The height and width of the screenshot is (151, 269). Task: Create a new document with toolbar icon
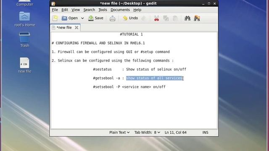(55, 18)
